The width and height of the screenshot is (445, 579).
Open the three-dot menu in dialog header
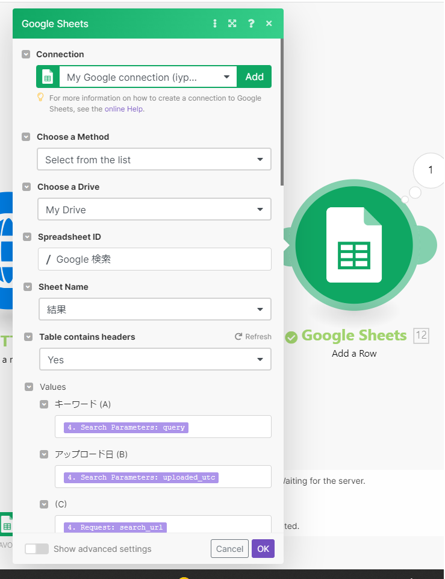click(215, 23)
